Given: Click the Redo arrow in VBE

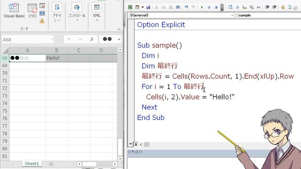Looking at the screenshot, I should pos(193,8).
